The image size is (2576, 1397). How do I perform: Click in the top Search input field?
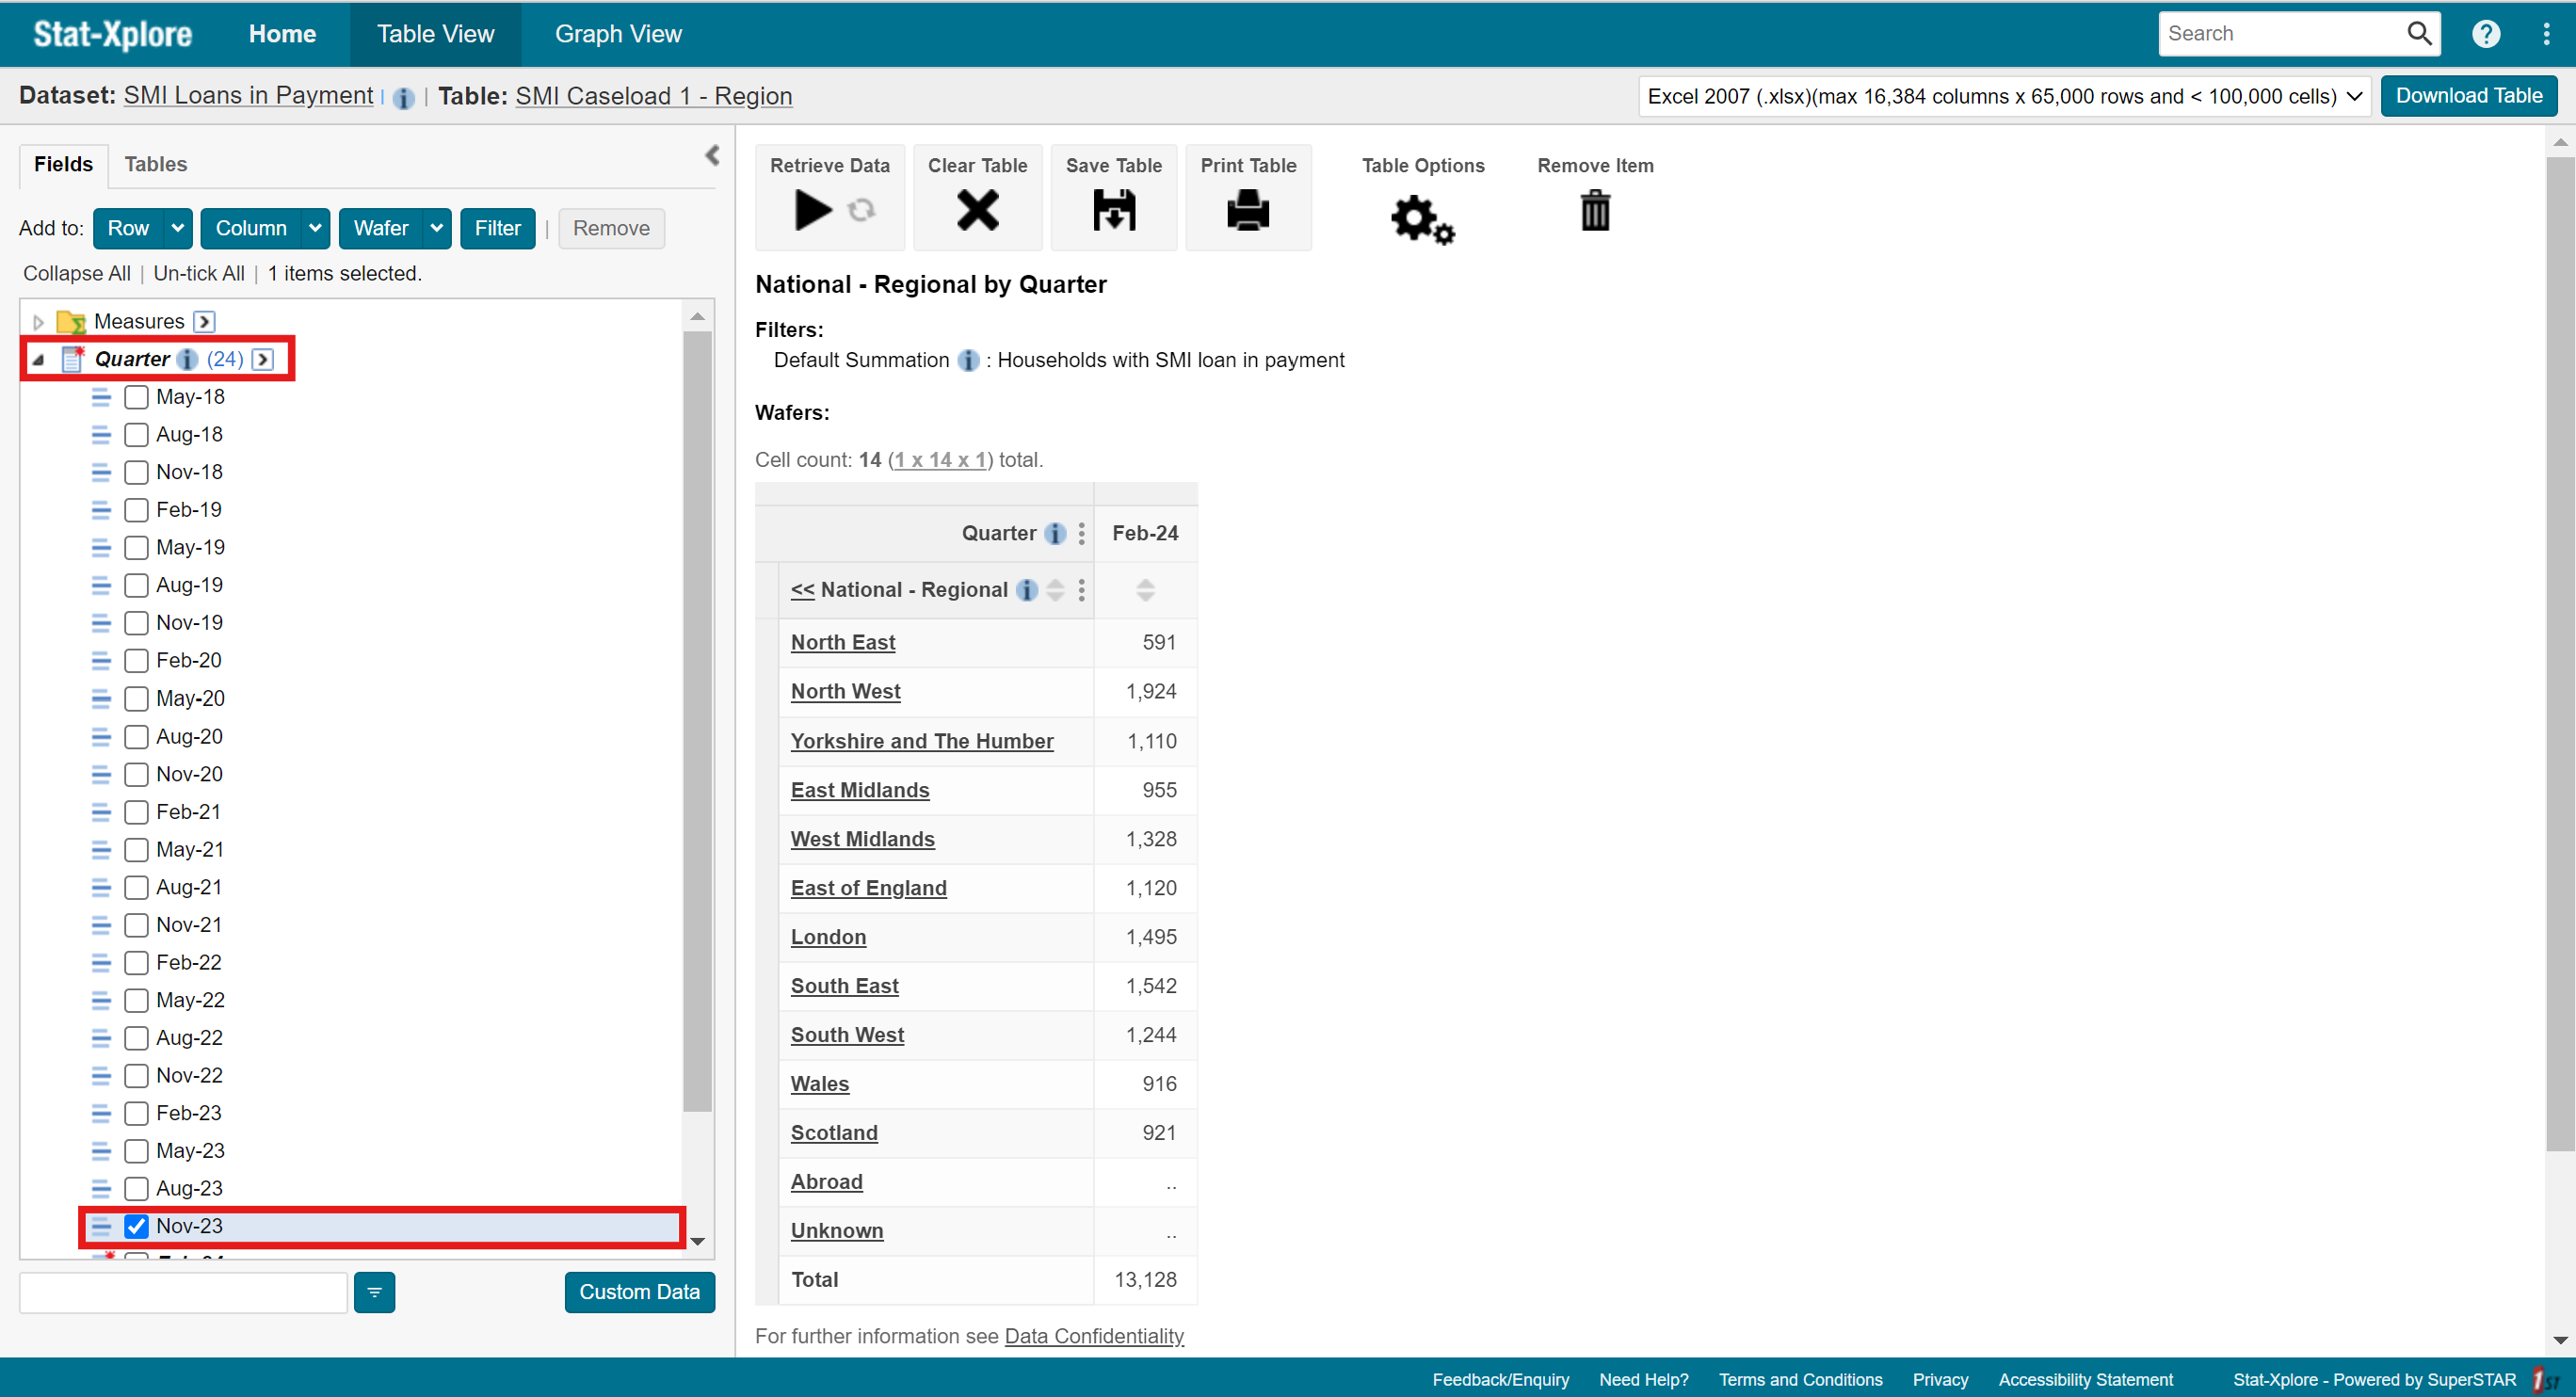(2282, 34)
